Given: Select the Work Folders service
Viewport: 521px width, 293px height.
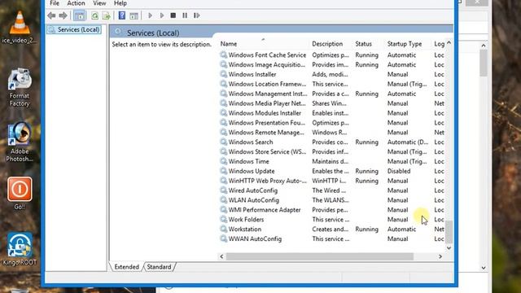Looking at the screenshot, I should [x=331, y=219].
